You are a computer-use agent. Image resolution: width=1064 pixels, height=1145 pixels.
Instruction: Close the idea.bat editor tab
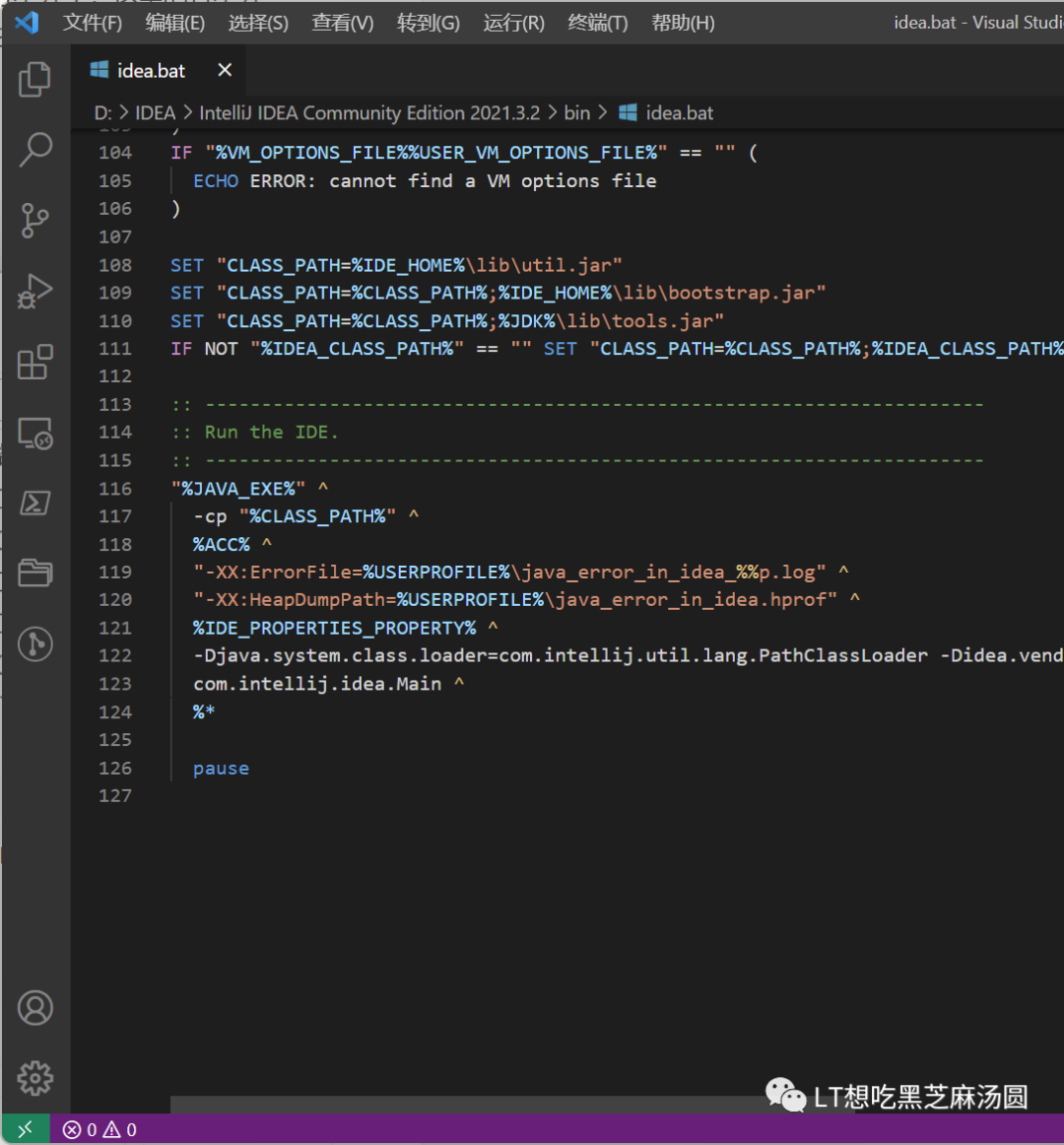(x=225, y=70)
